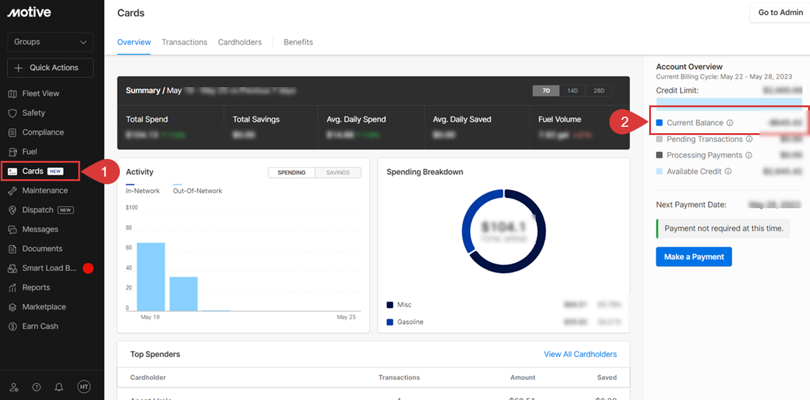
Task: Open the Compliance clipboard icon
Action: point(13,132)
